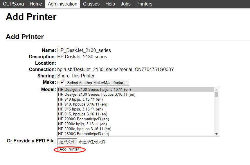Choose HP 910 hpijs from model list
250x165 pixels.
[x=80, y=99]
